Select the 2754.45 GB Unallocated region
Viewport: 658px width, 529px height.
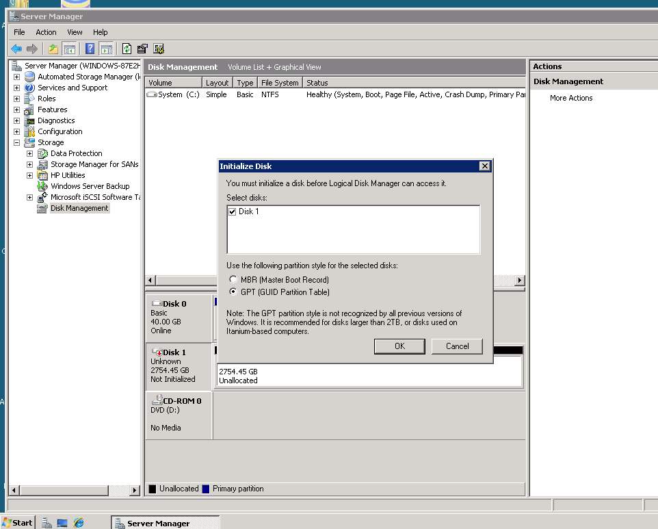(369, 371)
